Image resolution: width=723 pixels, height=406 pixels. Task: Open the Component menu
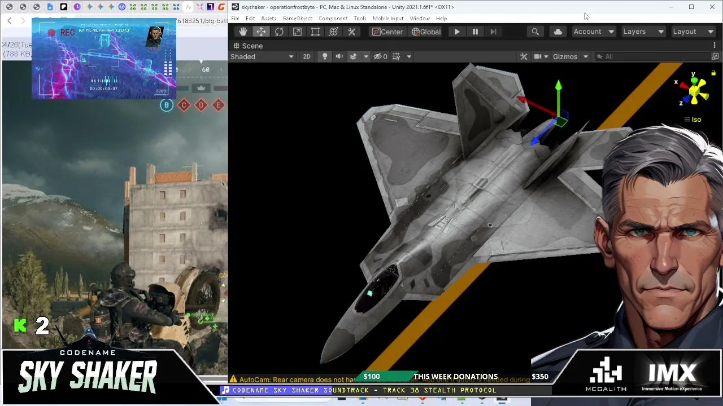point(333,19)
